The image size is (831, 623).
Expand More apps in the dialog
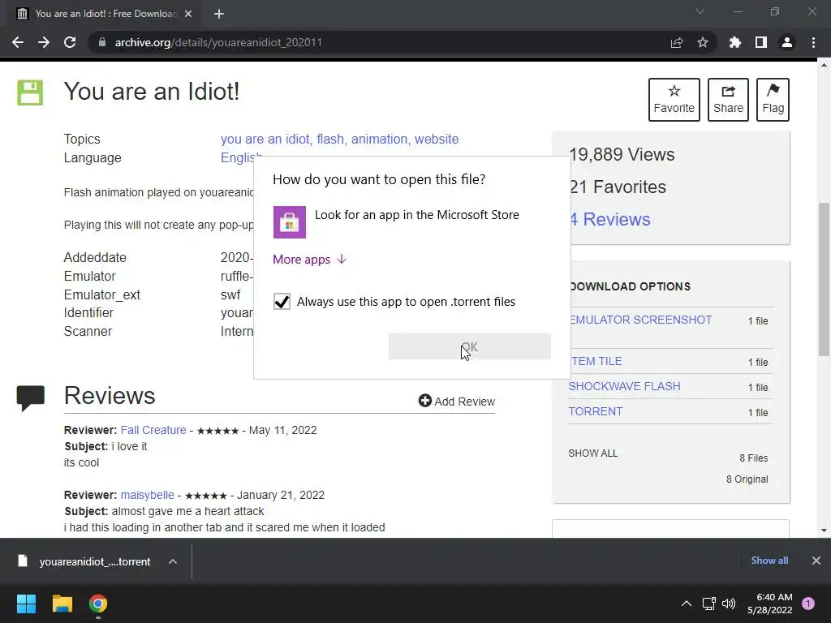point(309,260)
